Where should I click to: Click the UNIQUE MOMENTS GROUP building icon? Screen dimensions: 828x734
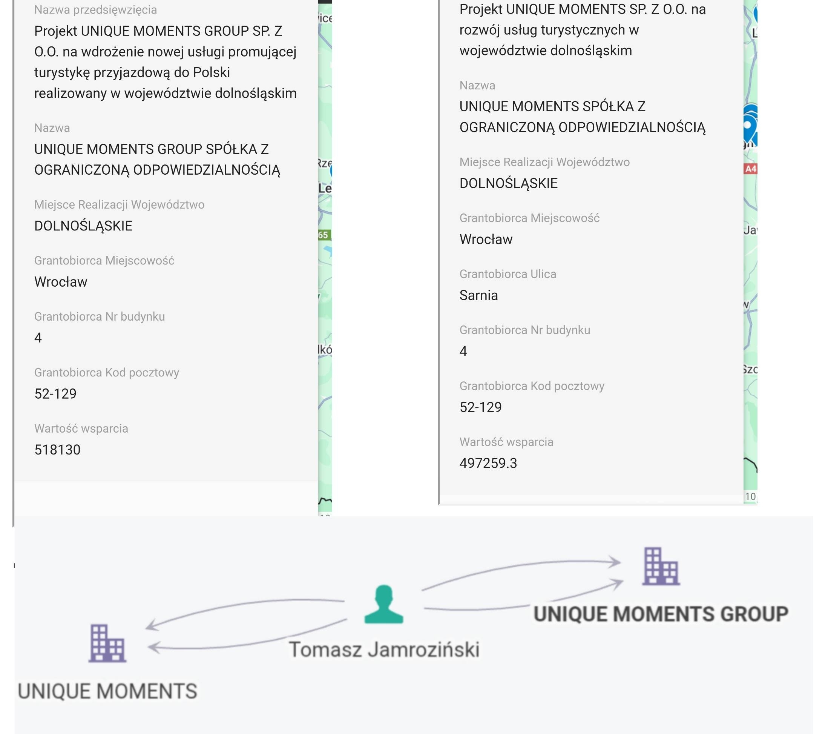point(661,566)
